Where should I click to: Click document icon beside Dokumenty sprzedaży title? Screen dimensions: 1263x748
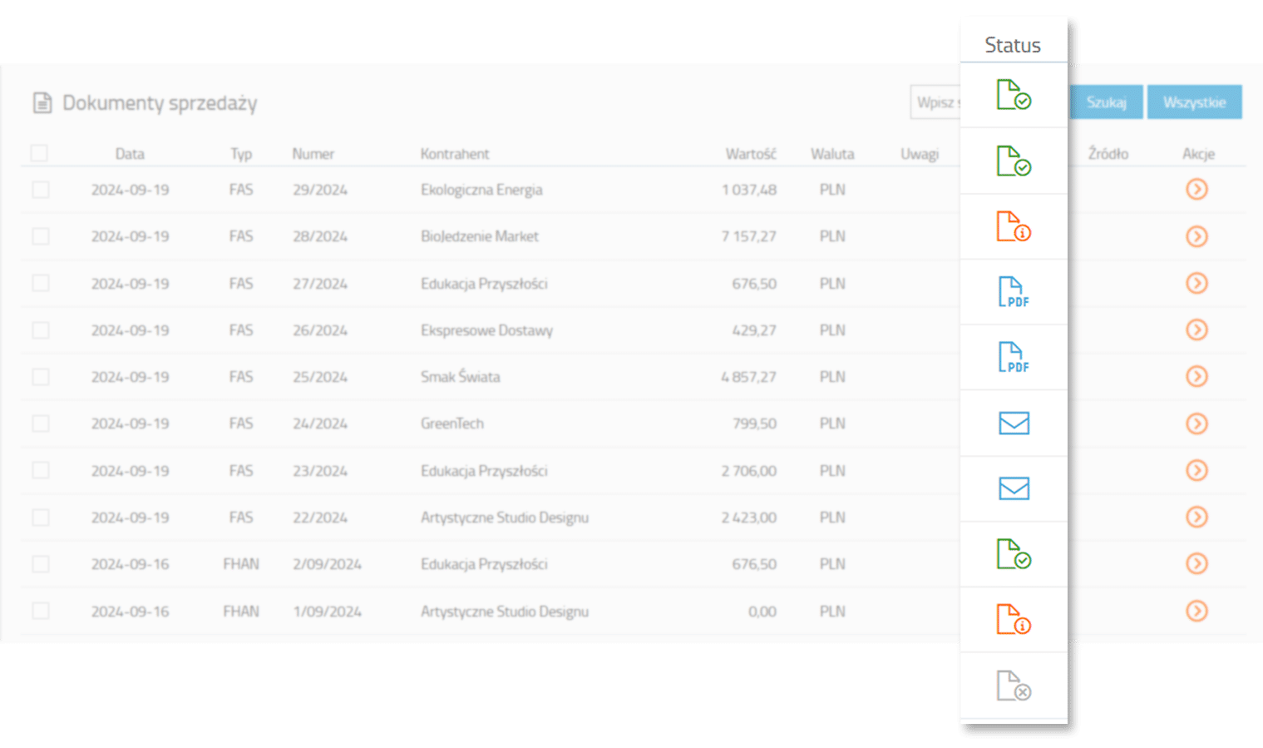(x=42, y=103)
